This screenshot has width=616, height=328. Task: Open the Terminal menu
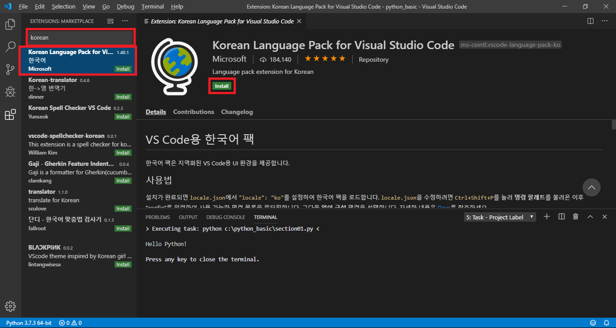[x=152, y=7]
